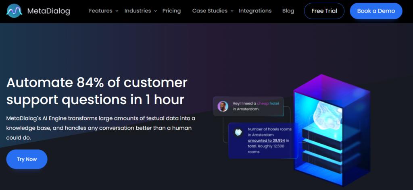Expand the Industries dropdown chevron
Image resolution: width=413 pixels, height=190 pixels.
[156, 11]
